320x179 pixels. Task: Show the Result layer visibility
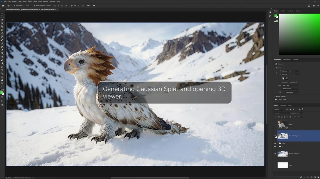tap(275, 124)
